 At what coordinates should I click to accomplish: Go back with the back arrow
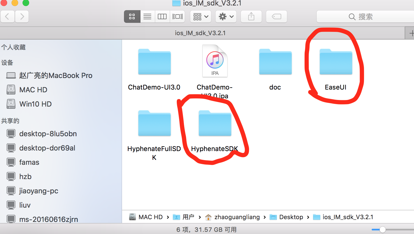click(8, 17)
